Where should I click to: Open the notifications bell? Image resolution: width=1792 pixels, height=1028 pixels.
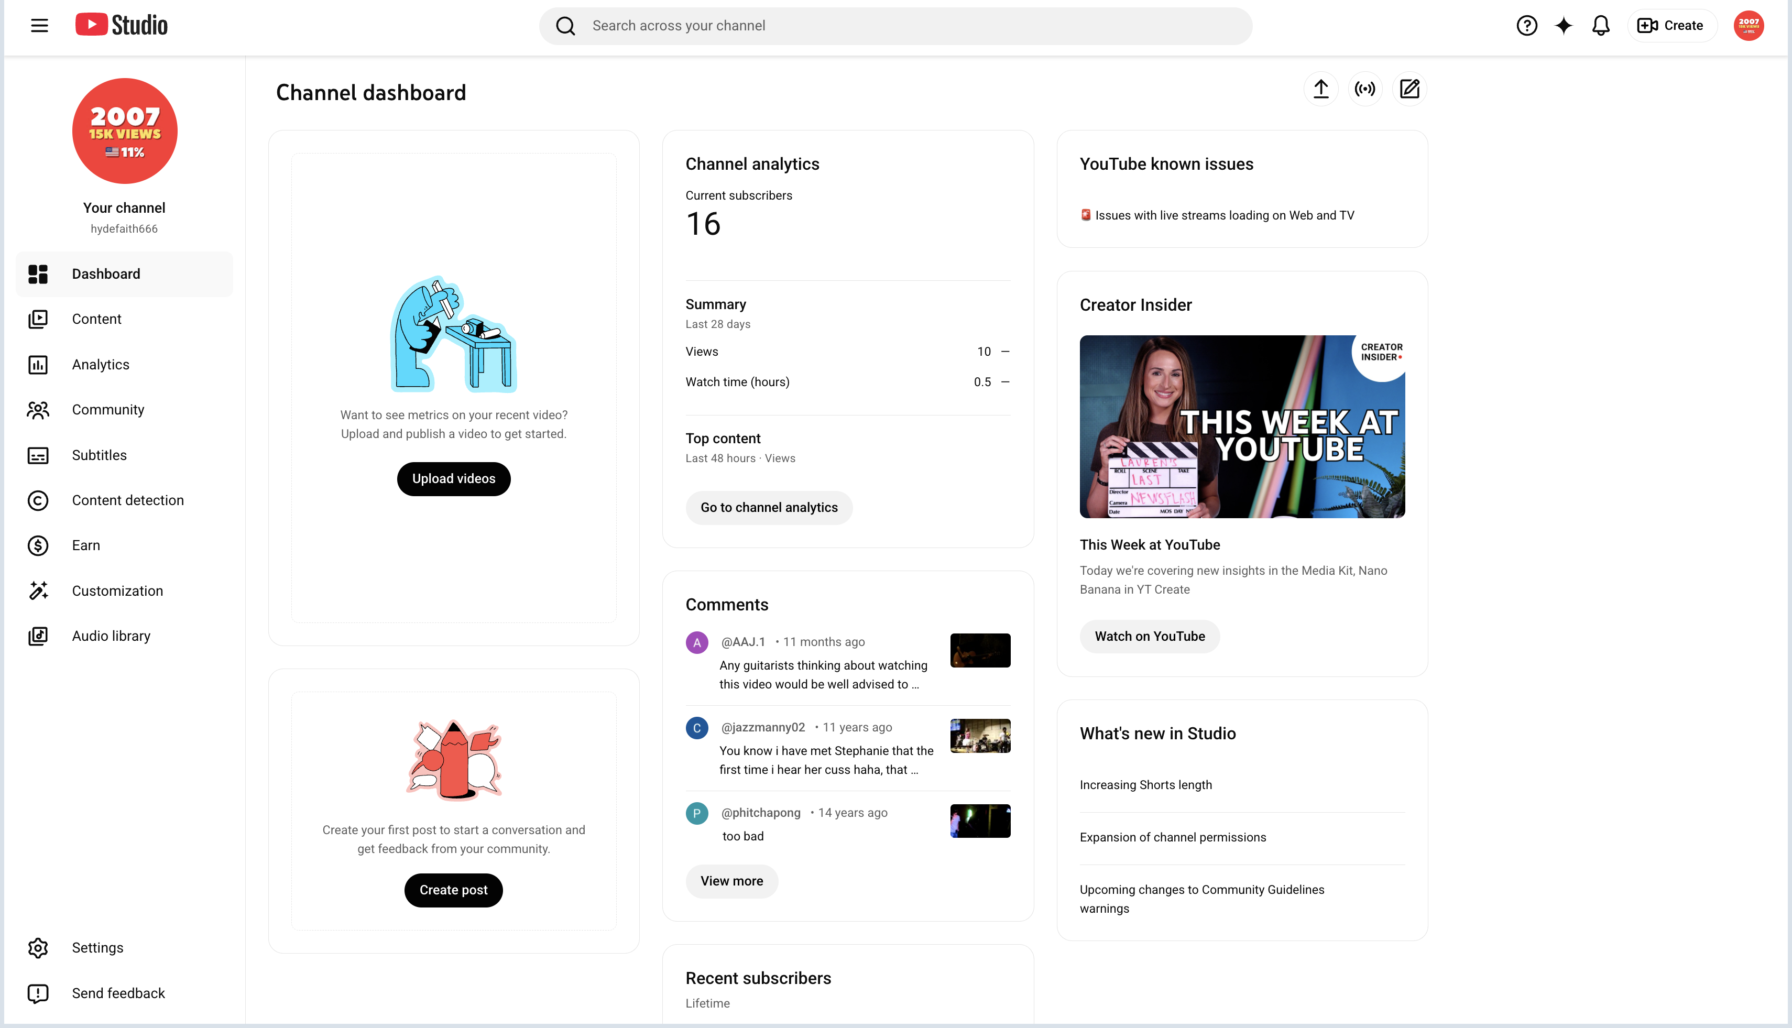tap(1601, 26)
